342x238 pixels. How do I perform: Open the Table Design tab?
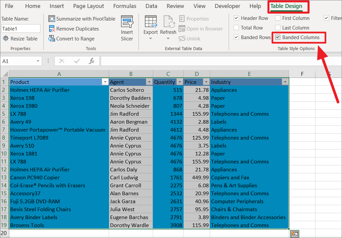[286, 6]
